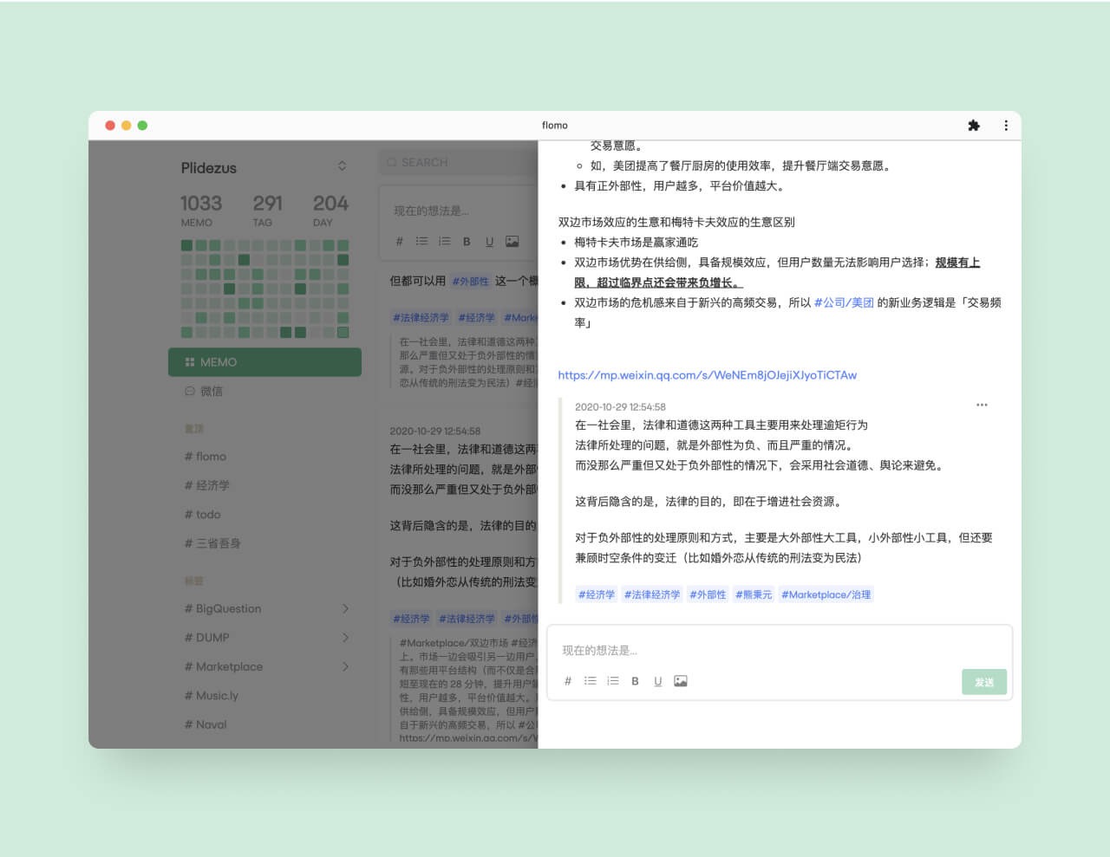Click the 291 TAG counter
Screen dimensions: 1110x857
click(x=267, y=210)
